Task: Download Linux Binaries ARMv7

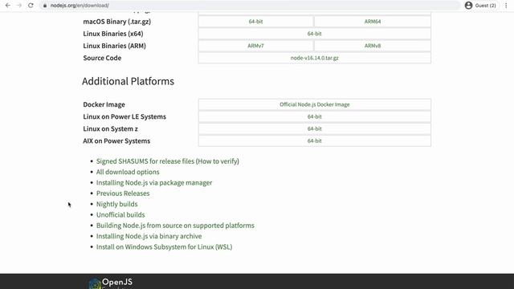Action: point(255,46)
